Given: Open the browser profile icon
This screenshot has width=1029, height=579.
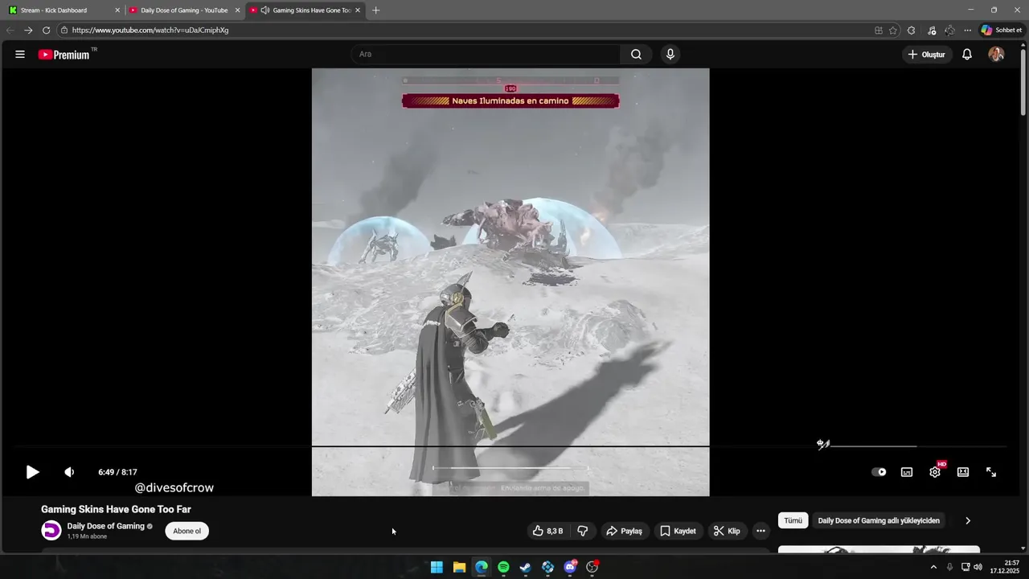Looking at the screenshot, I should [x=949, y=30].
